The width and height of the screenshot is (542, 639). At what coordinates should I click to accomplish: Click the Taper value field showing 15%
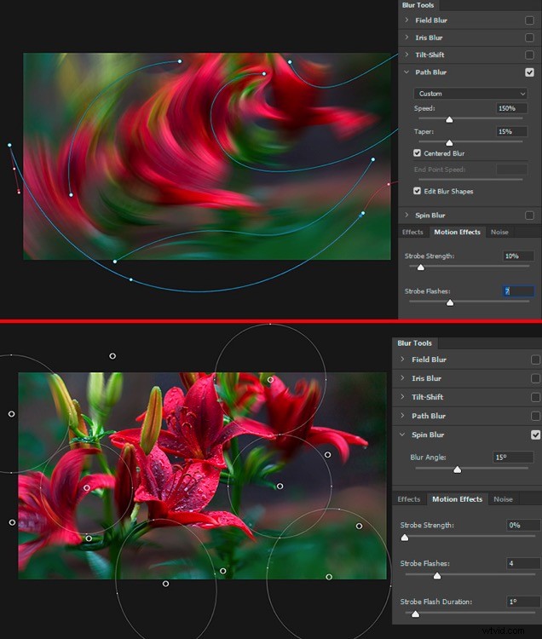(x=512, y=131)
